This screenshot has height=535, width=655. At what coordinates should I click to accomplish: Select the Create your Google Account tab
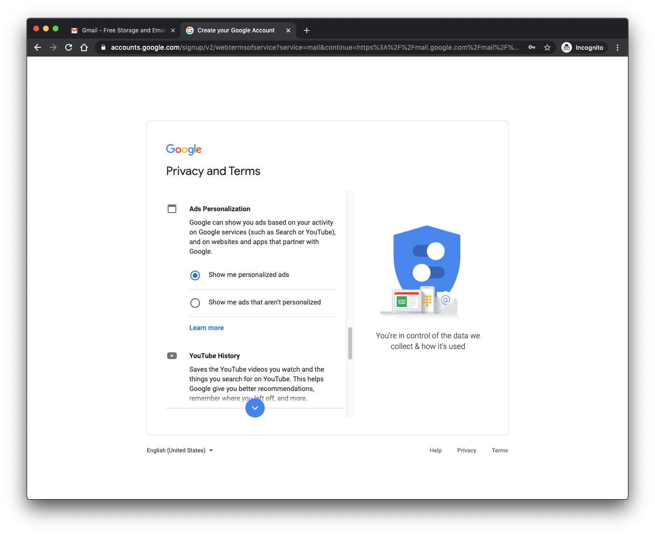coord(236,30)
